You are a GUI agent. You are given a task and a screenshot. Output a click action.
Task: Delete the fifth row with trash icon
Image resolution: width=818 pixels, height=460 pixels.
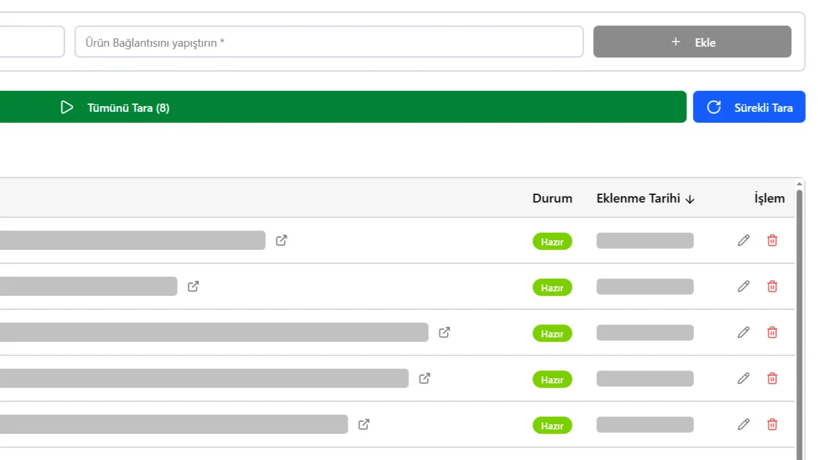coord(772,424)
